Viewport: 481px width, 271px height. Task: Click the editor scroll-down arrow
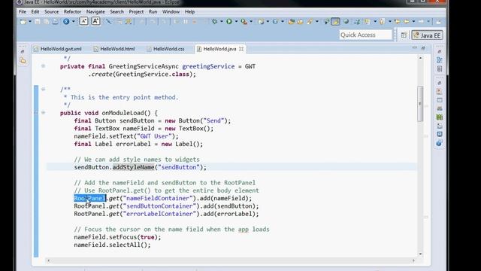point(420,254)
